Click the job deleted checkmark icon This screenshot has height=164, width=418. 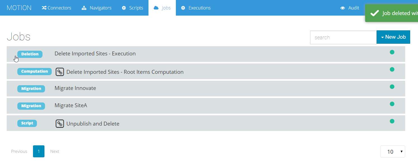click(x=374, y=13)
